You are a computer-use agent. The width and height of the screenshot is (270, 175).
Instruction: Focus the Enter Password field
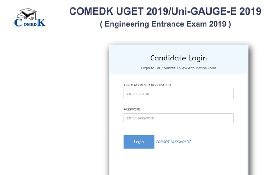coord(179,118)
